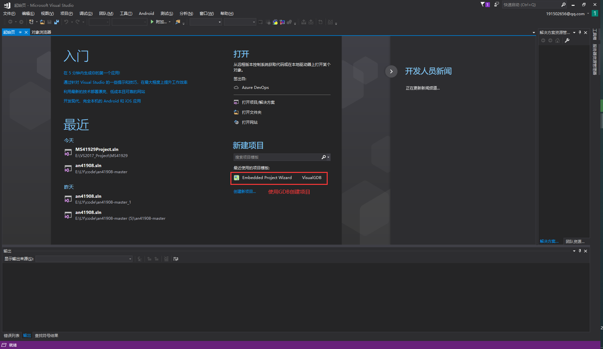Click the 打开网站 link
This screenshot has width=603, height=349.
[250, 122]
